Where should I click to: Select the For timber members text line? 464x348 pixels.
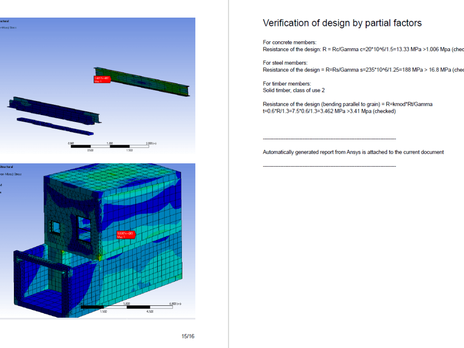pos(286,84)
